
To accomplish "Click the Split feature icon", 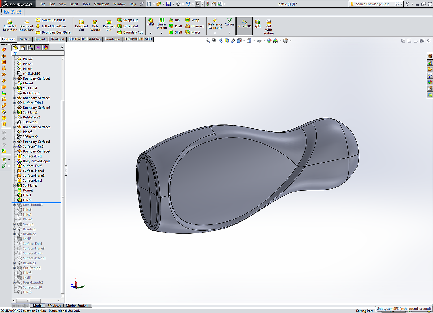I will (x=258, y=24).
